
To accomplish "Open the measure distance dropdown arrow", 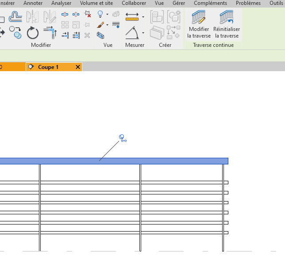I will (x=143, y=17).
